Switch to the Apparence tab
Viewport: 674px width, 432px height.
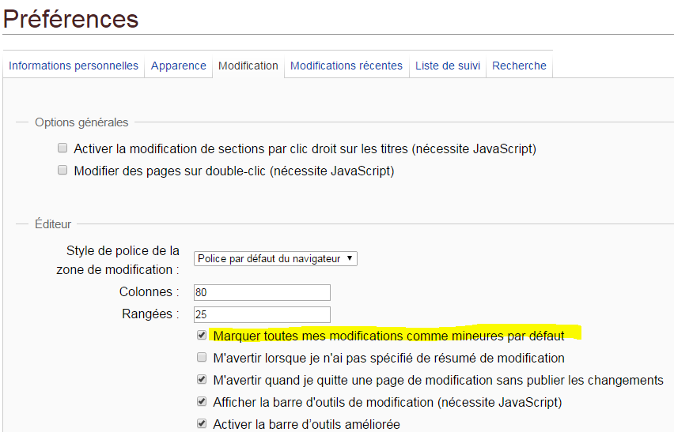179,66
